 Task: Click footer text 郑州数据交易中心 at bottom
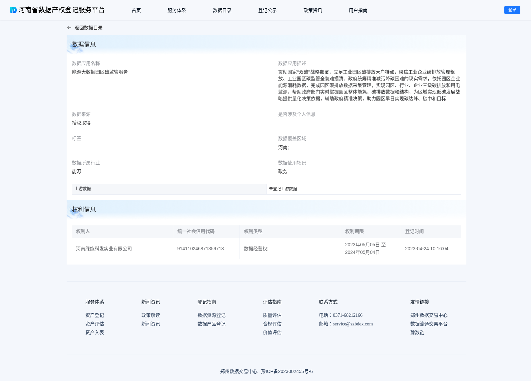click(239, 371)
